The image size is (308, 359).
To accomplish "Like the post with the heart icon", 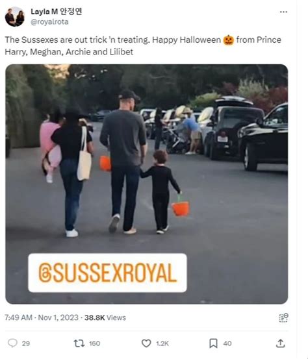I will (x=146, y=343).
